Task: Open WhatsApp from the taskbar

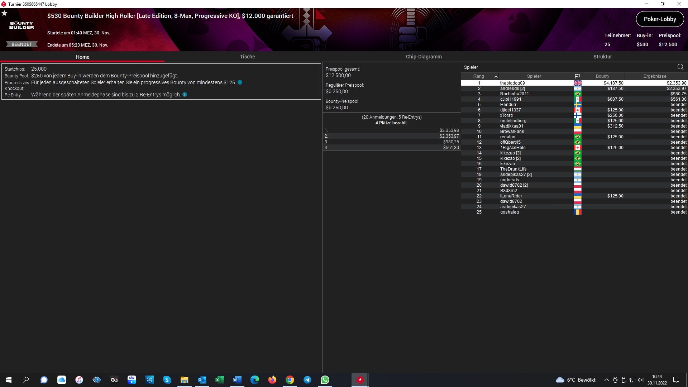Action: (x=325, y=380)
